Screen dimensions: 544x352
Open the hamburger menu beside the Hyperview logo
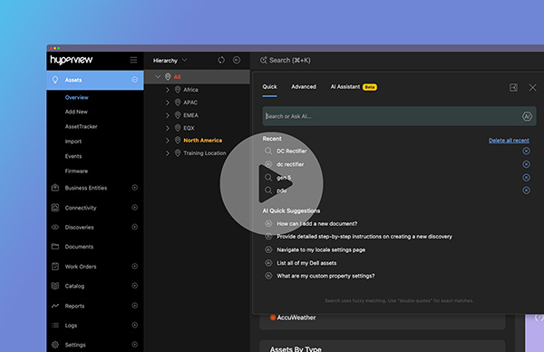pyautogui.click(x=133, y=60)
